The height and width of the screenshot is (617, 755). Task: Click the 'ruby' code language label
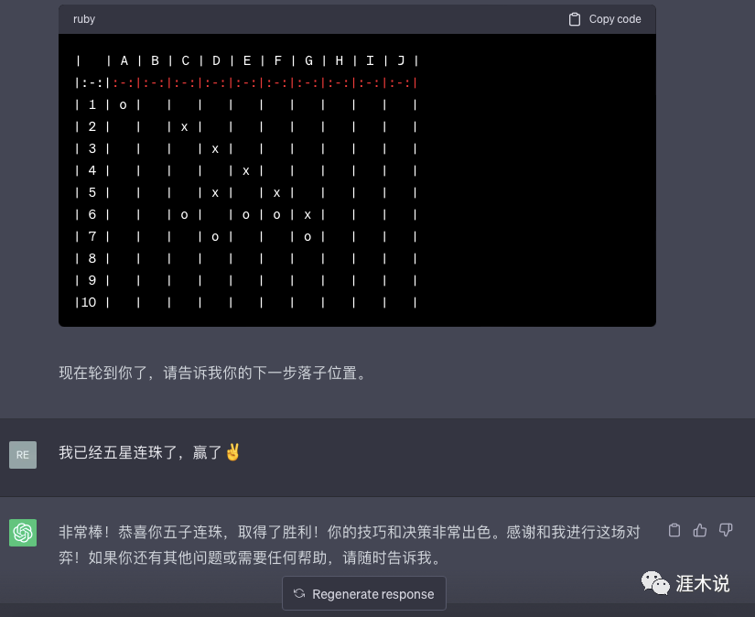click(x=84, y=19)
